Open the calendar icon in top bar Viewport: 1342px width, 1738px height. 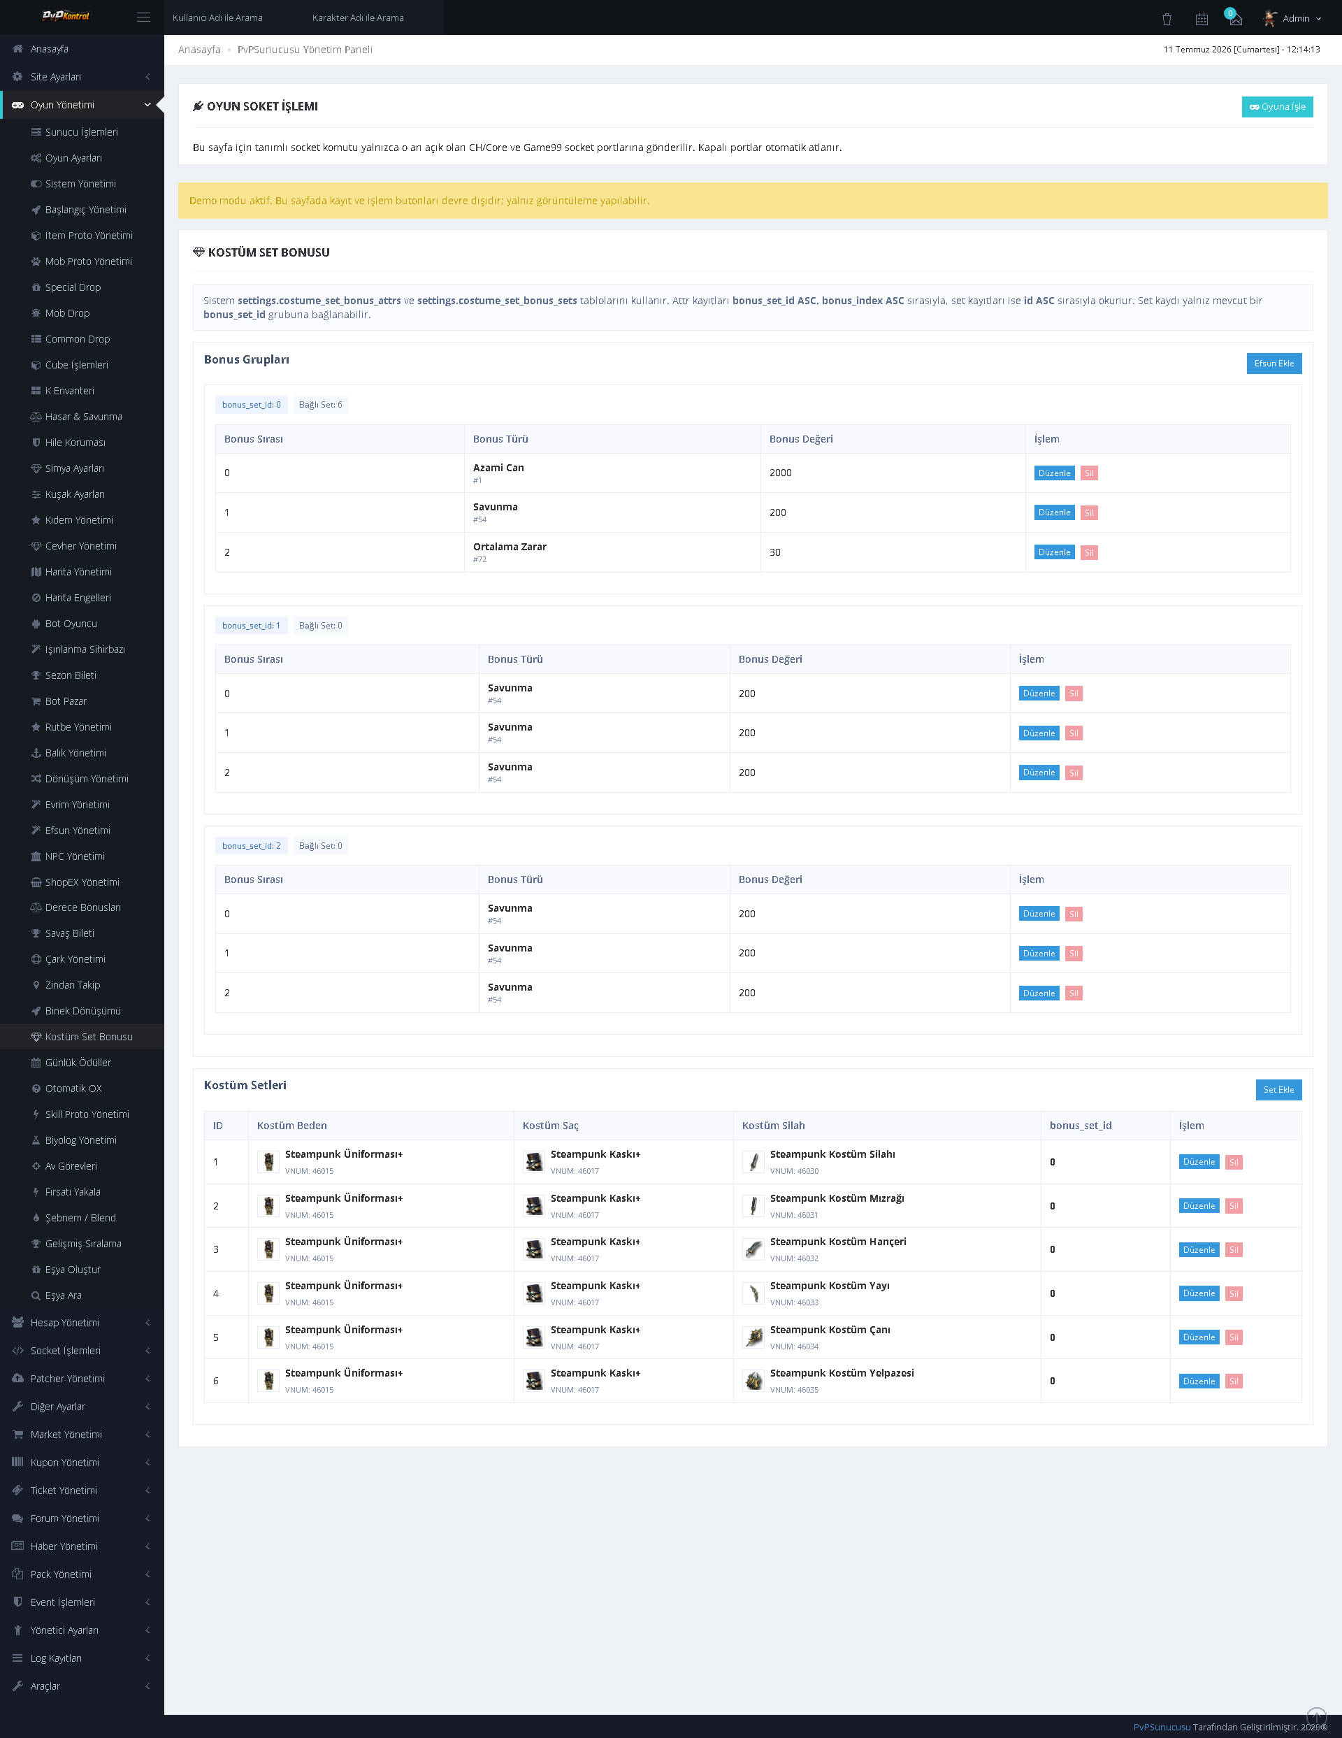click(1202, 18)
